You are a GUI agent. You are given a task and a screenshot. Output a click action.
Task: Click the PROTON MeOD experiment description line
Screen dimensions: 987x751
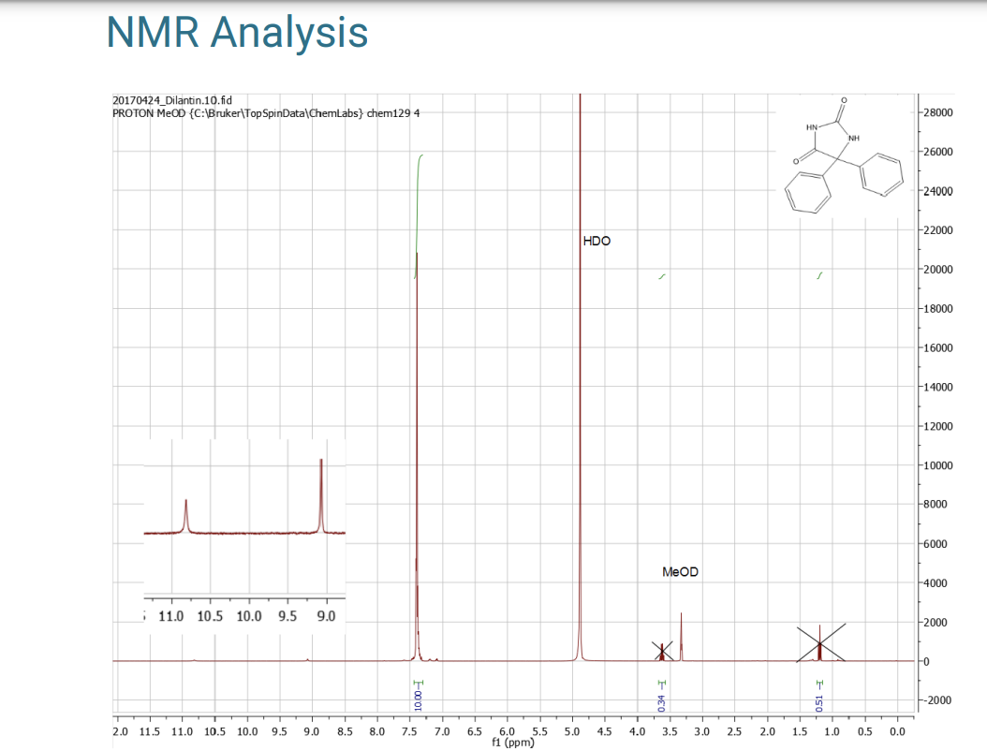coord(265,112)
